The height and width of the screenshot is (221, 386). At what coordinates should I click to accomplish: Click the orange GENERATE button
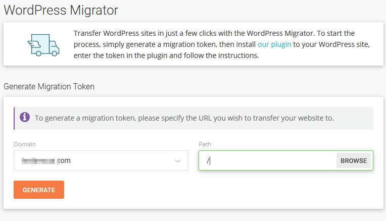click(39, 190)
